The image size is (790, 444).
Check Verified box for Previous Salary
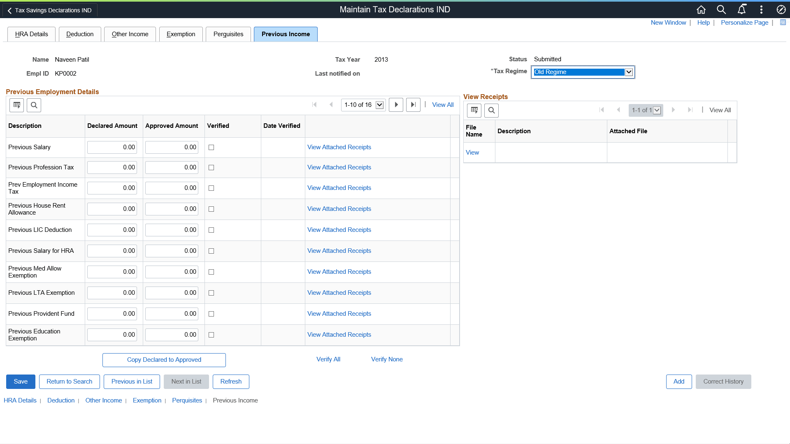[x=211, y=148]
